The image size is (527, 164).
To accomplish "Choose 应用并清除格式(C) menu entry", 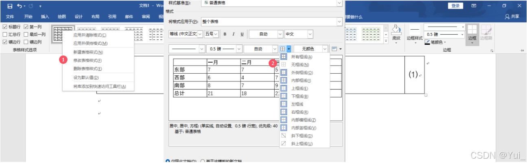I will (x=98, y=35).
